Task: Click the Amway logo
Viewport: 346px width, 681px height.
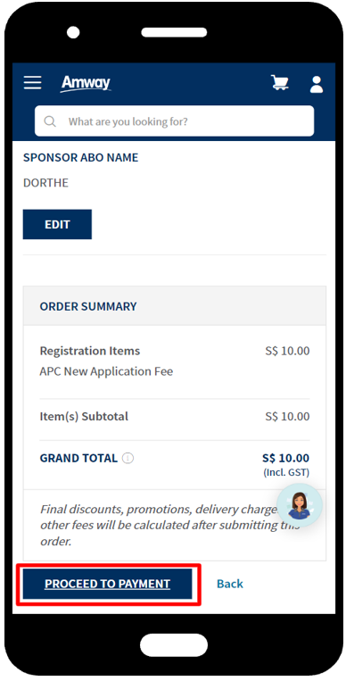Action: click(86, 83)
